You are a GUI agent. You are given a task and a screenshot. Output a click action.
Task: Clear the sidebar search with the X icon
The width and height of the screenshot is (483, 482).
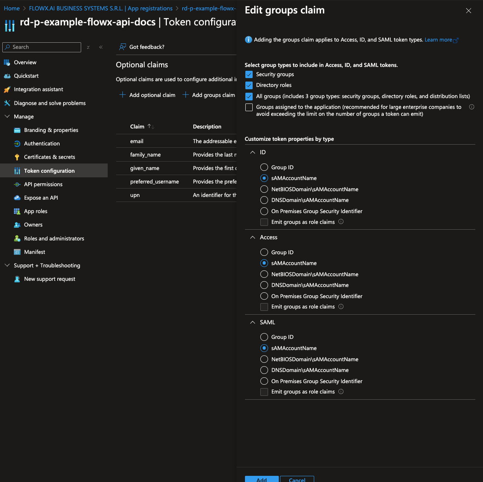point(88,47)
